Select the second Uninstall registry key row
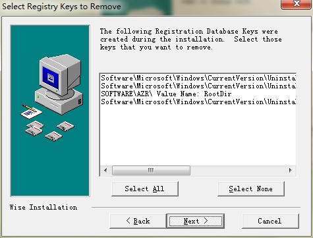The width and height of the screenshot is (313, 238). (x=198, y=86)
